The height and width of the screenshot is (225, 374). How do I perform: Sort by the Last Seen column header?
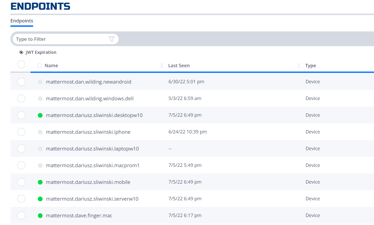(179, 66)
